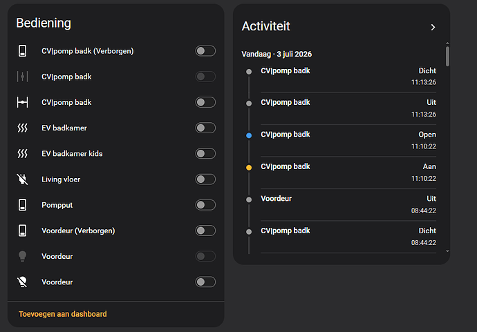Select blue timeline dot for CV|pomp badk Open
The width and height of the screenshot is (477, 332).
click(249, 135)
